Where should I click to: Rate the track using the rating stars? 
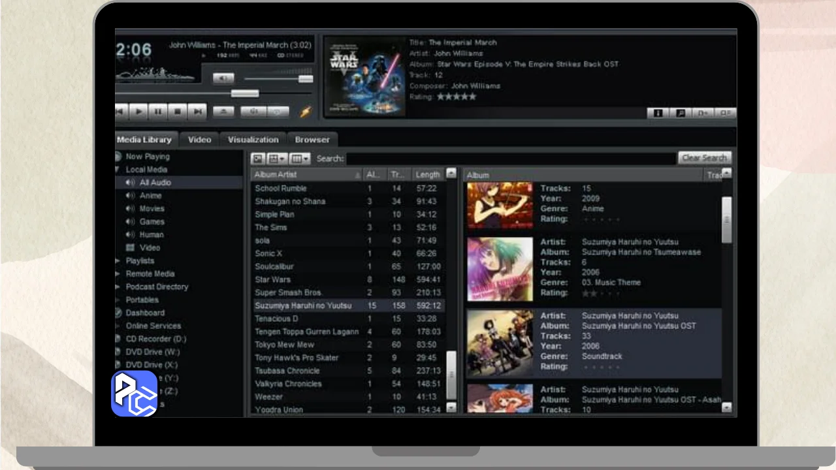[x=457, y=97]
